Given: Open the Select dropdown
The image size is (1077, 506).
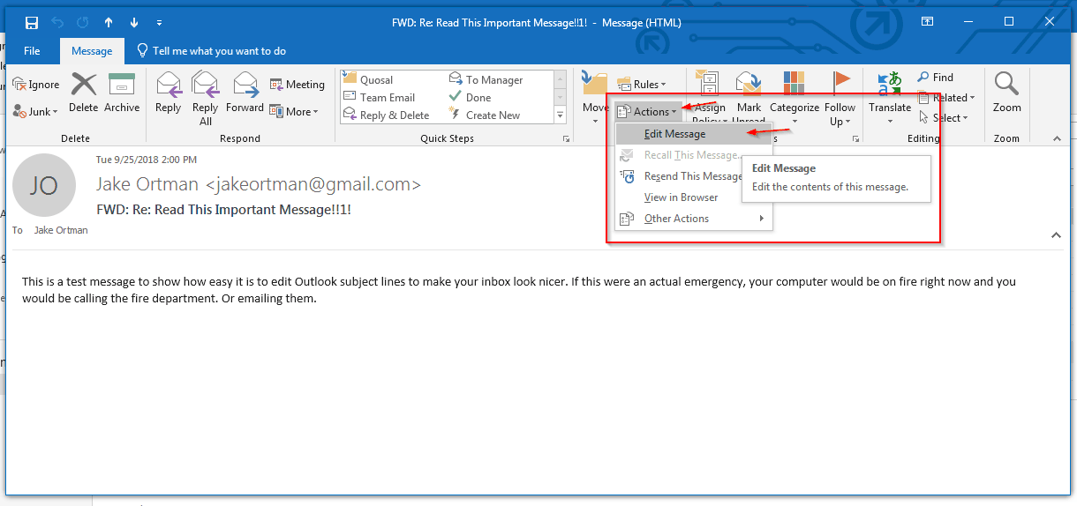Looking at the screenshot, I should click(944, 118).
